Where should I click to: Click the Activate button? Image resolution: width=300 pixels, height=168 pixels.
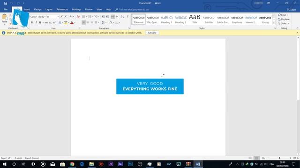pyautogui.click(x=152, y=33)
